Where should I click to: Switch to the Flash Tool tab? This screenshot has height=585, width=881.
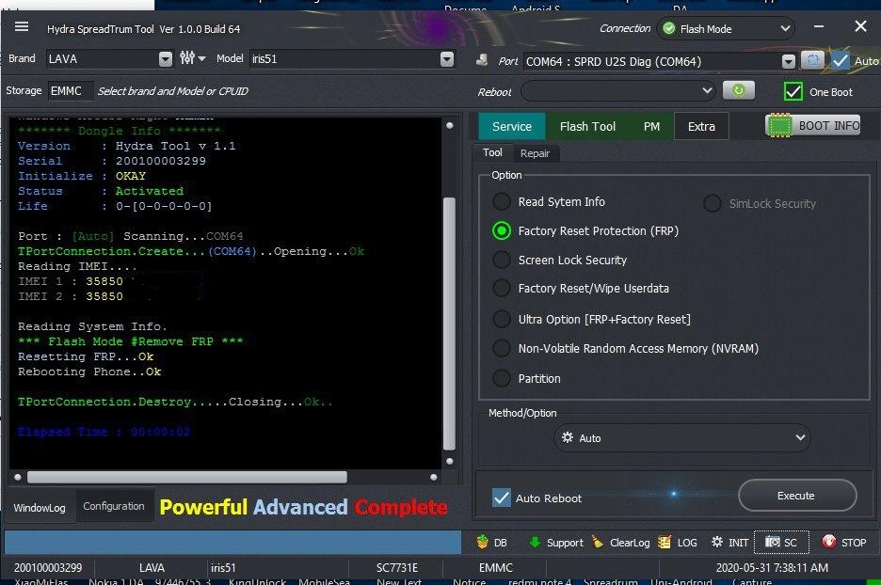tap(587, 126)
